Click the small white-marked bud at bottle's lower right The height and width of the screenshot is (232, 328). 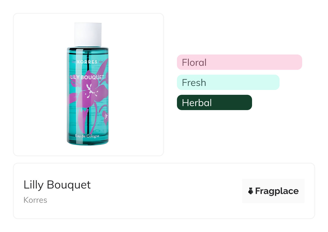[106, 115]
